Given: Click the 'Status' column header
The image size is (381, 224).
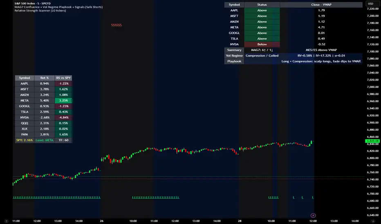Looking at the screenshot, I should (x=262, y=4).
